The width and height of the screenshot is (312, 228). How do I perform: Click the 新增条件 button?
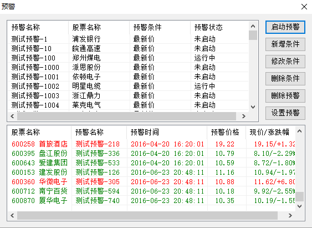(285, 44)
